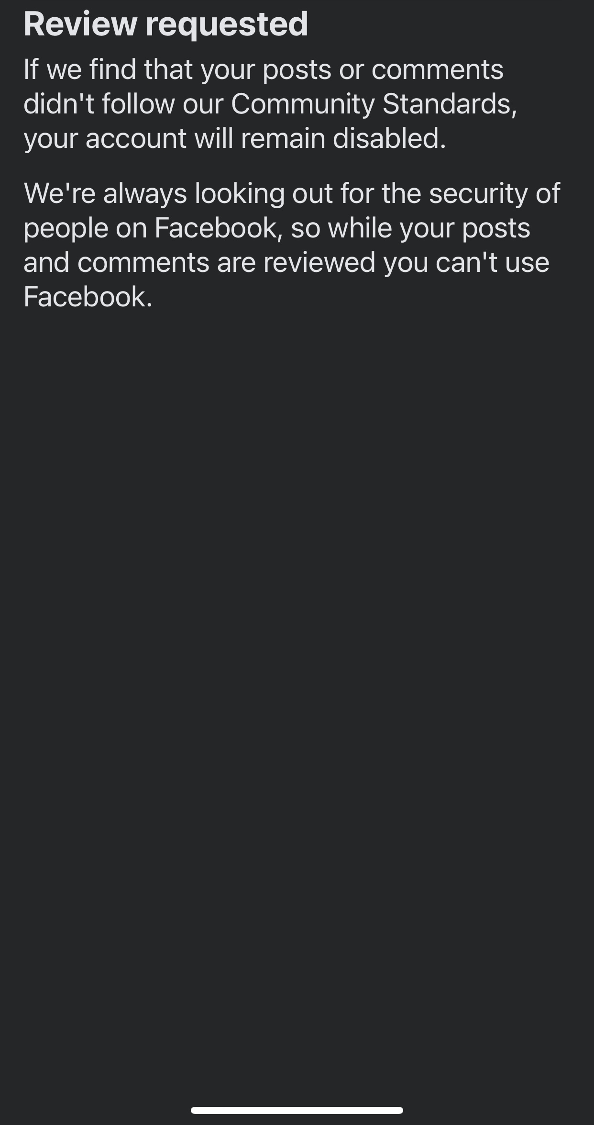
Task: Click the iOS home indicator bar
Action: 297,1110
